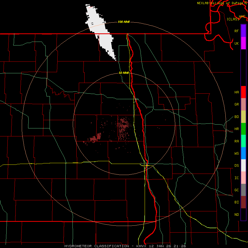Select the GR legend color block
Screen dimensions: 248x248
[x=243, y=104]
